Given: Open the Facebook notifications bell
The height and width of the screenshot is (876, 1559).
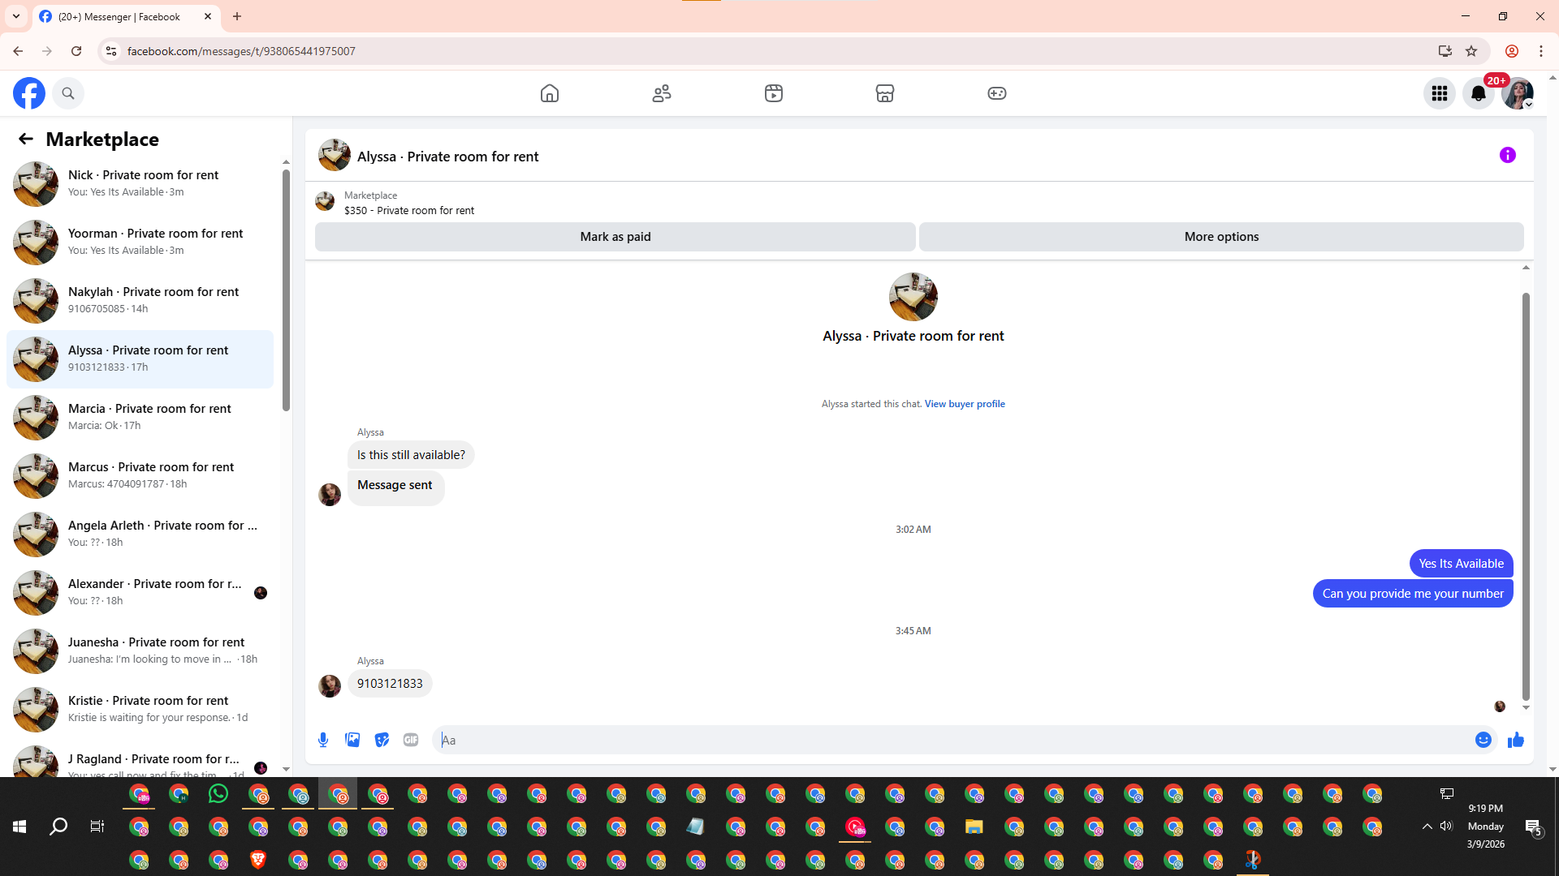Looking at the screenshot, I should pyautogui.click(x=1478, y=93).
